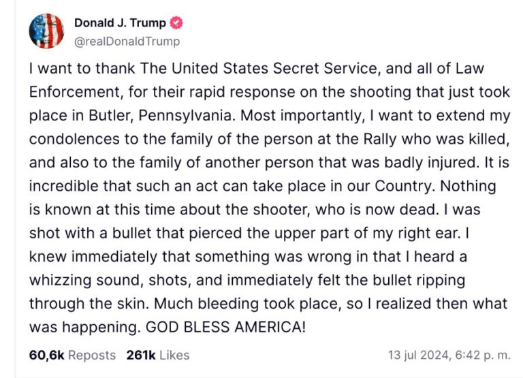The image size is (523, 378).
Task: Click the red verified badge icon
Action: click(176, 23)
